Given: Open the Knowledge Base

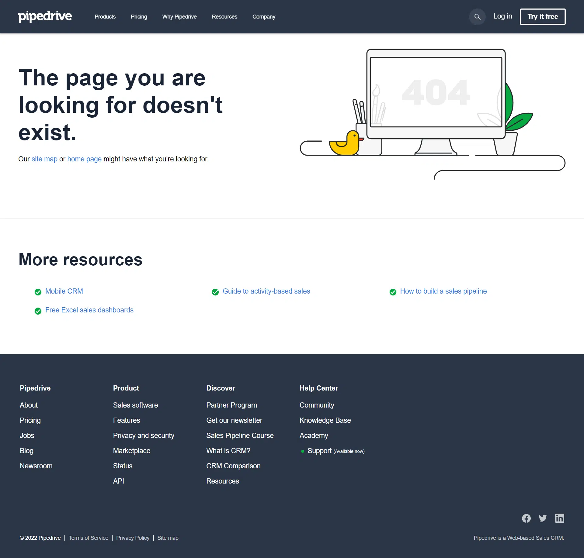Looking at the screenshot, I should pyautogui.click(x=325, y=420).
